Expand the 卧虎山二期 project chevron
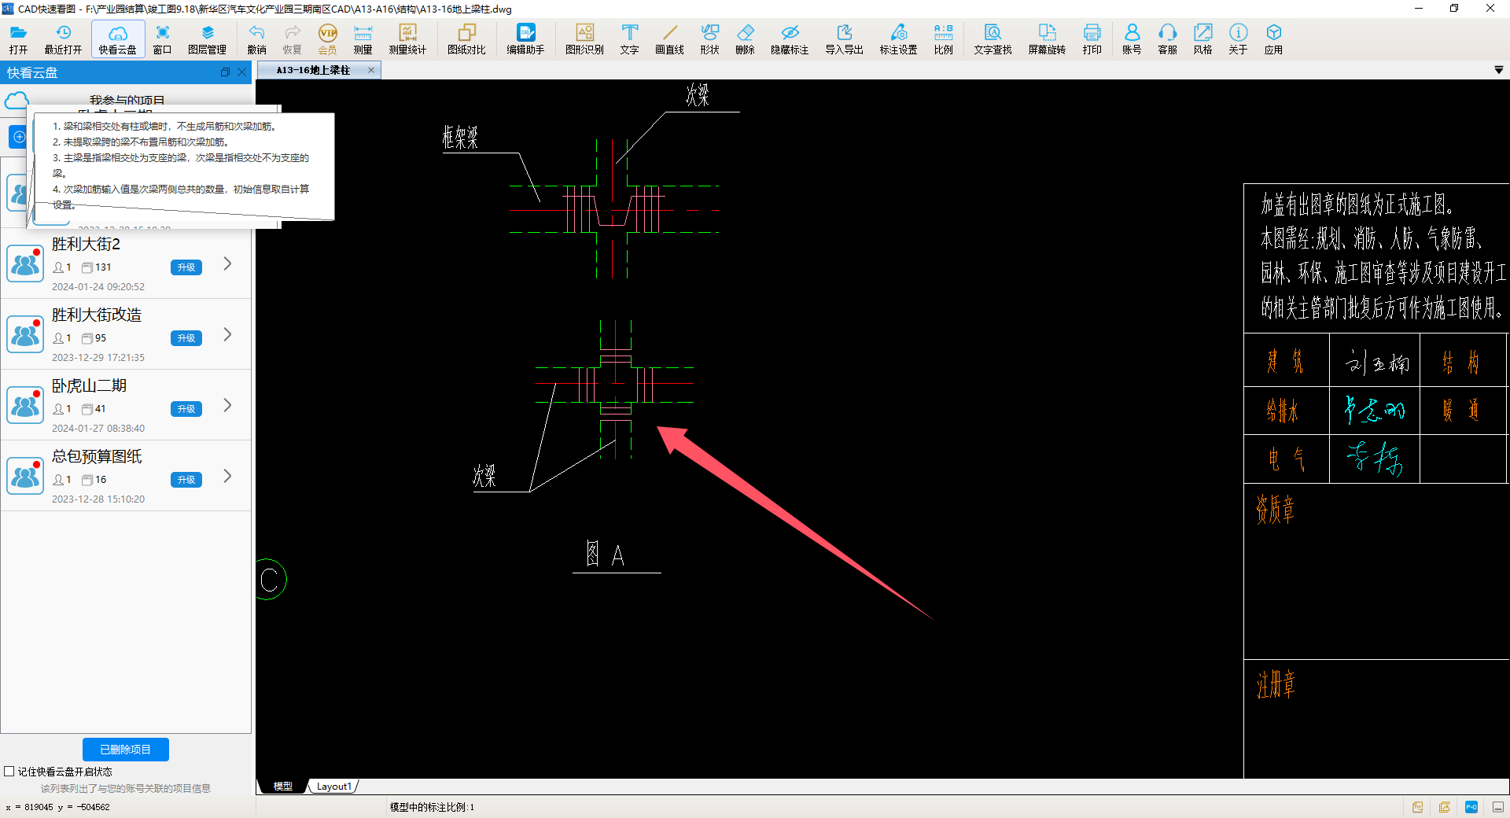This screenshot has width=1510, height=818. click(x=227, y=405)
